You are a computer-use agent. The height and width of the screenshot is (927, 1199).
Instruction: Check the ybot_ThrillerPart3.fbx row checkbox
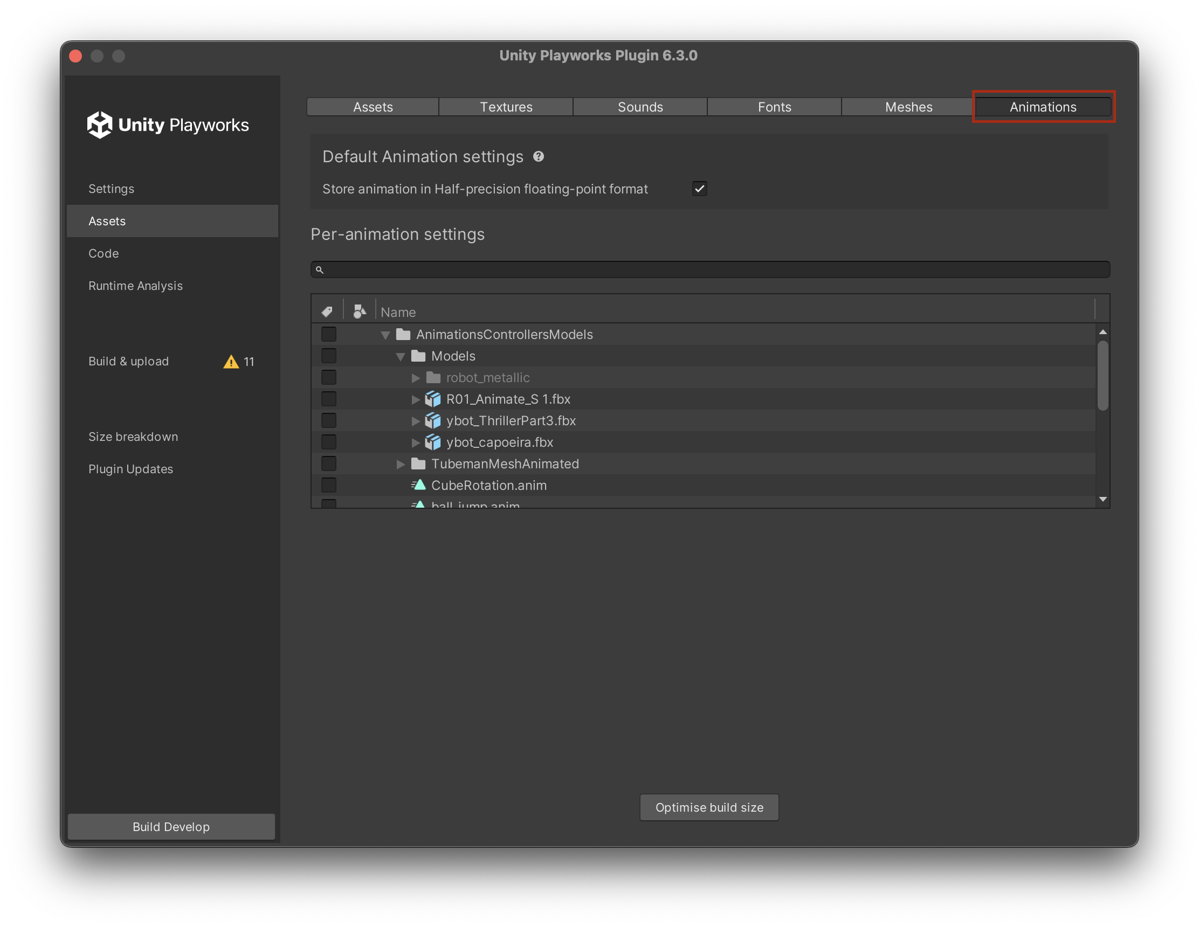click(329, 420)
